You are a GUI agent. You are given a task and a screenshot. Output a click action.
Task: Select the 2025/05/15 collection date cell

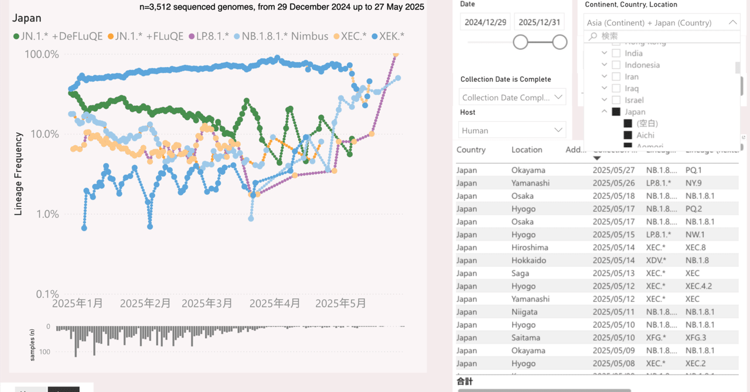tap(613, 235)
